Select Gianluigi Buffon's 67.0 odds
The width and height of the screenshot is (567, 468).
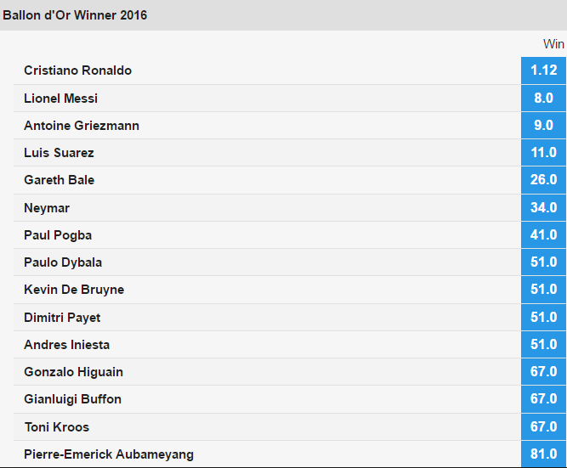click(x=543, y=399)
